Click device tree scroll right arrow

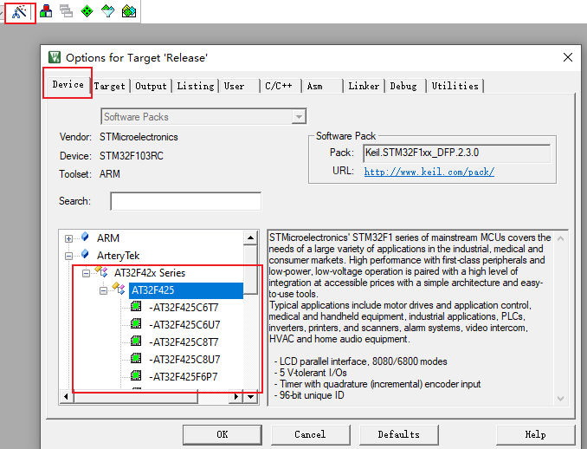point(236,396)
